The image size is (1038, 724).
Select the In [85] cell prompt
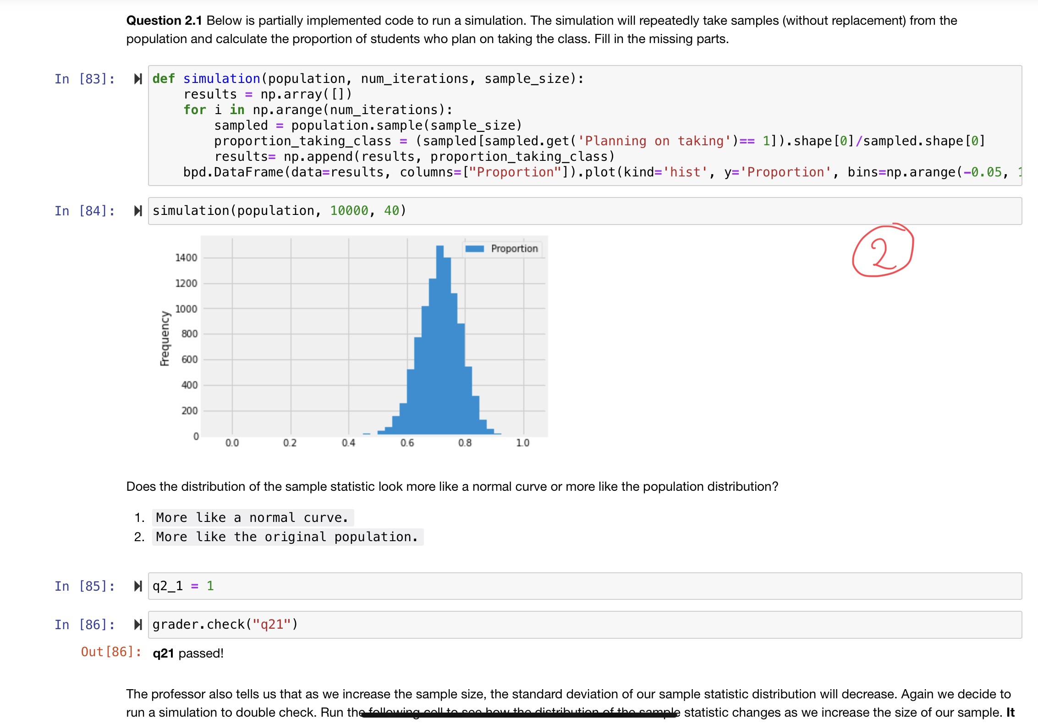(x=84, y=586)
